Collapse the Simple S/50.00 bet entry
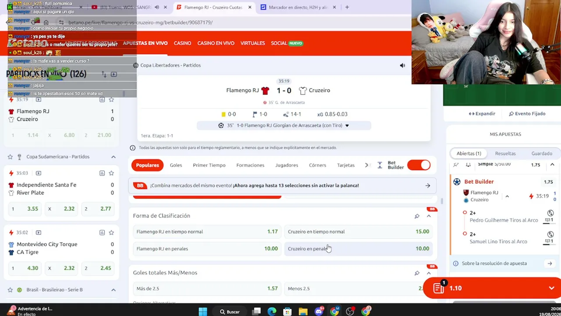 tap(552, 165)
